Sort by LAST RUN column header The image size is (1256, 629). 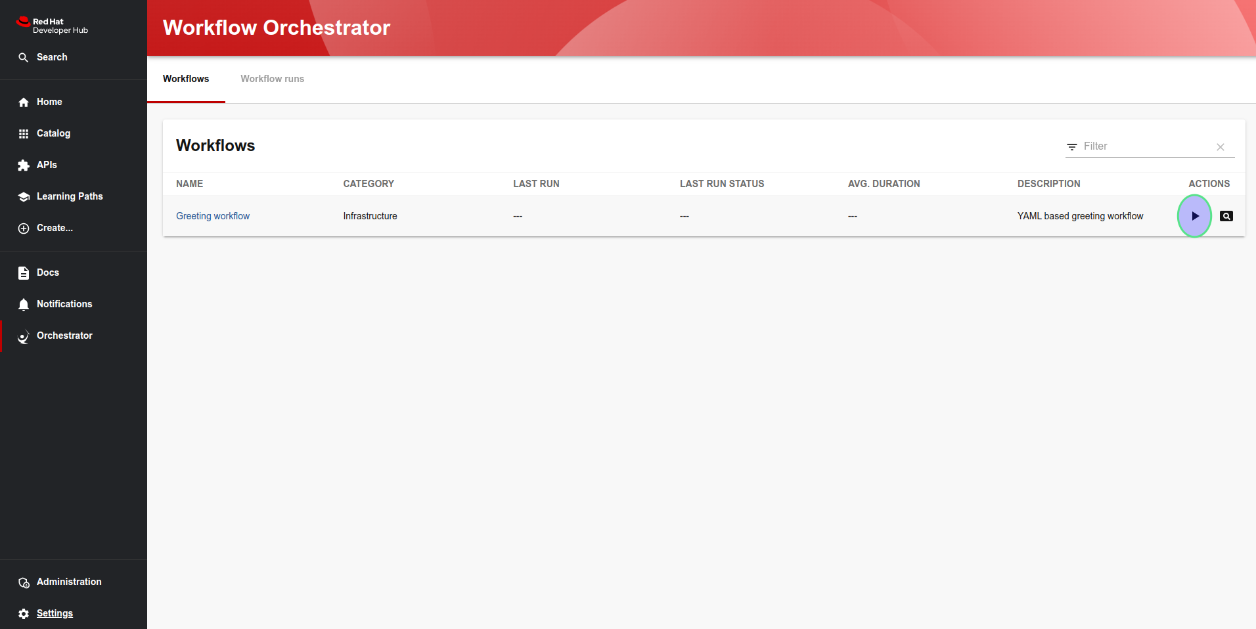536,184
